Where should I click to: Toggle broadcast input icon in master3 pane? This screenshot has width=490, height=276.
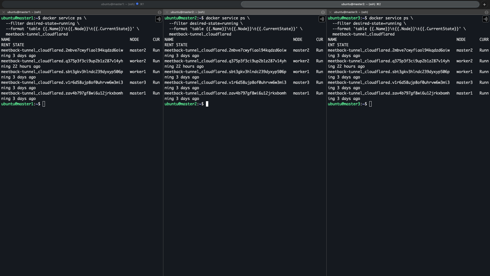pyautogui.click(x=485, y=19)
